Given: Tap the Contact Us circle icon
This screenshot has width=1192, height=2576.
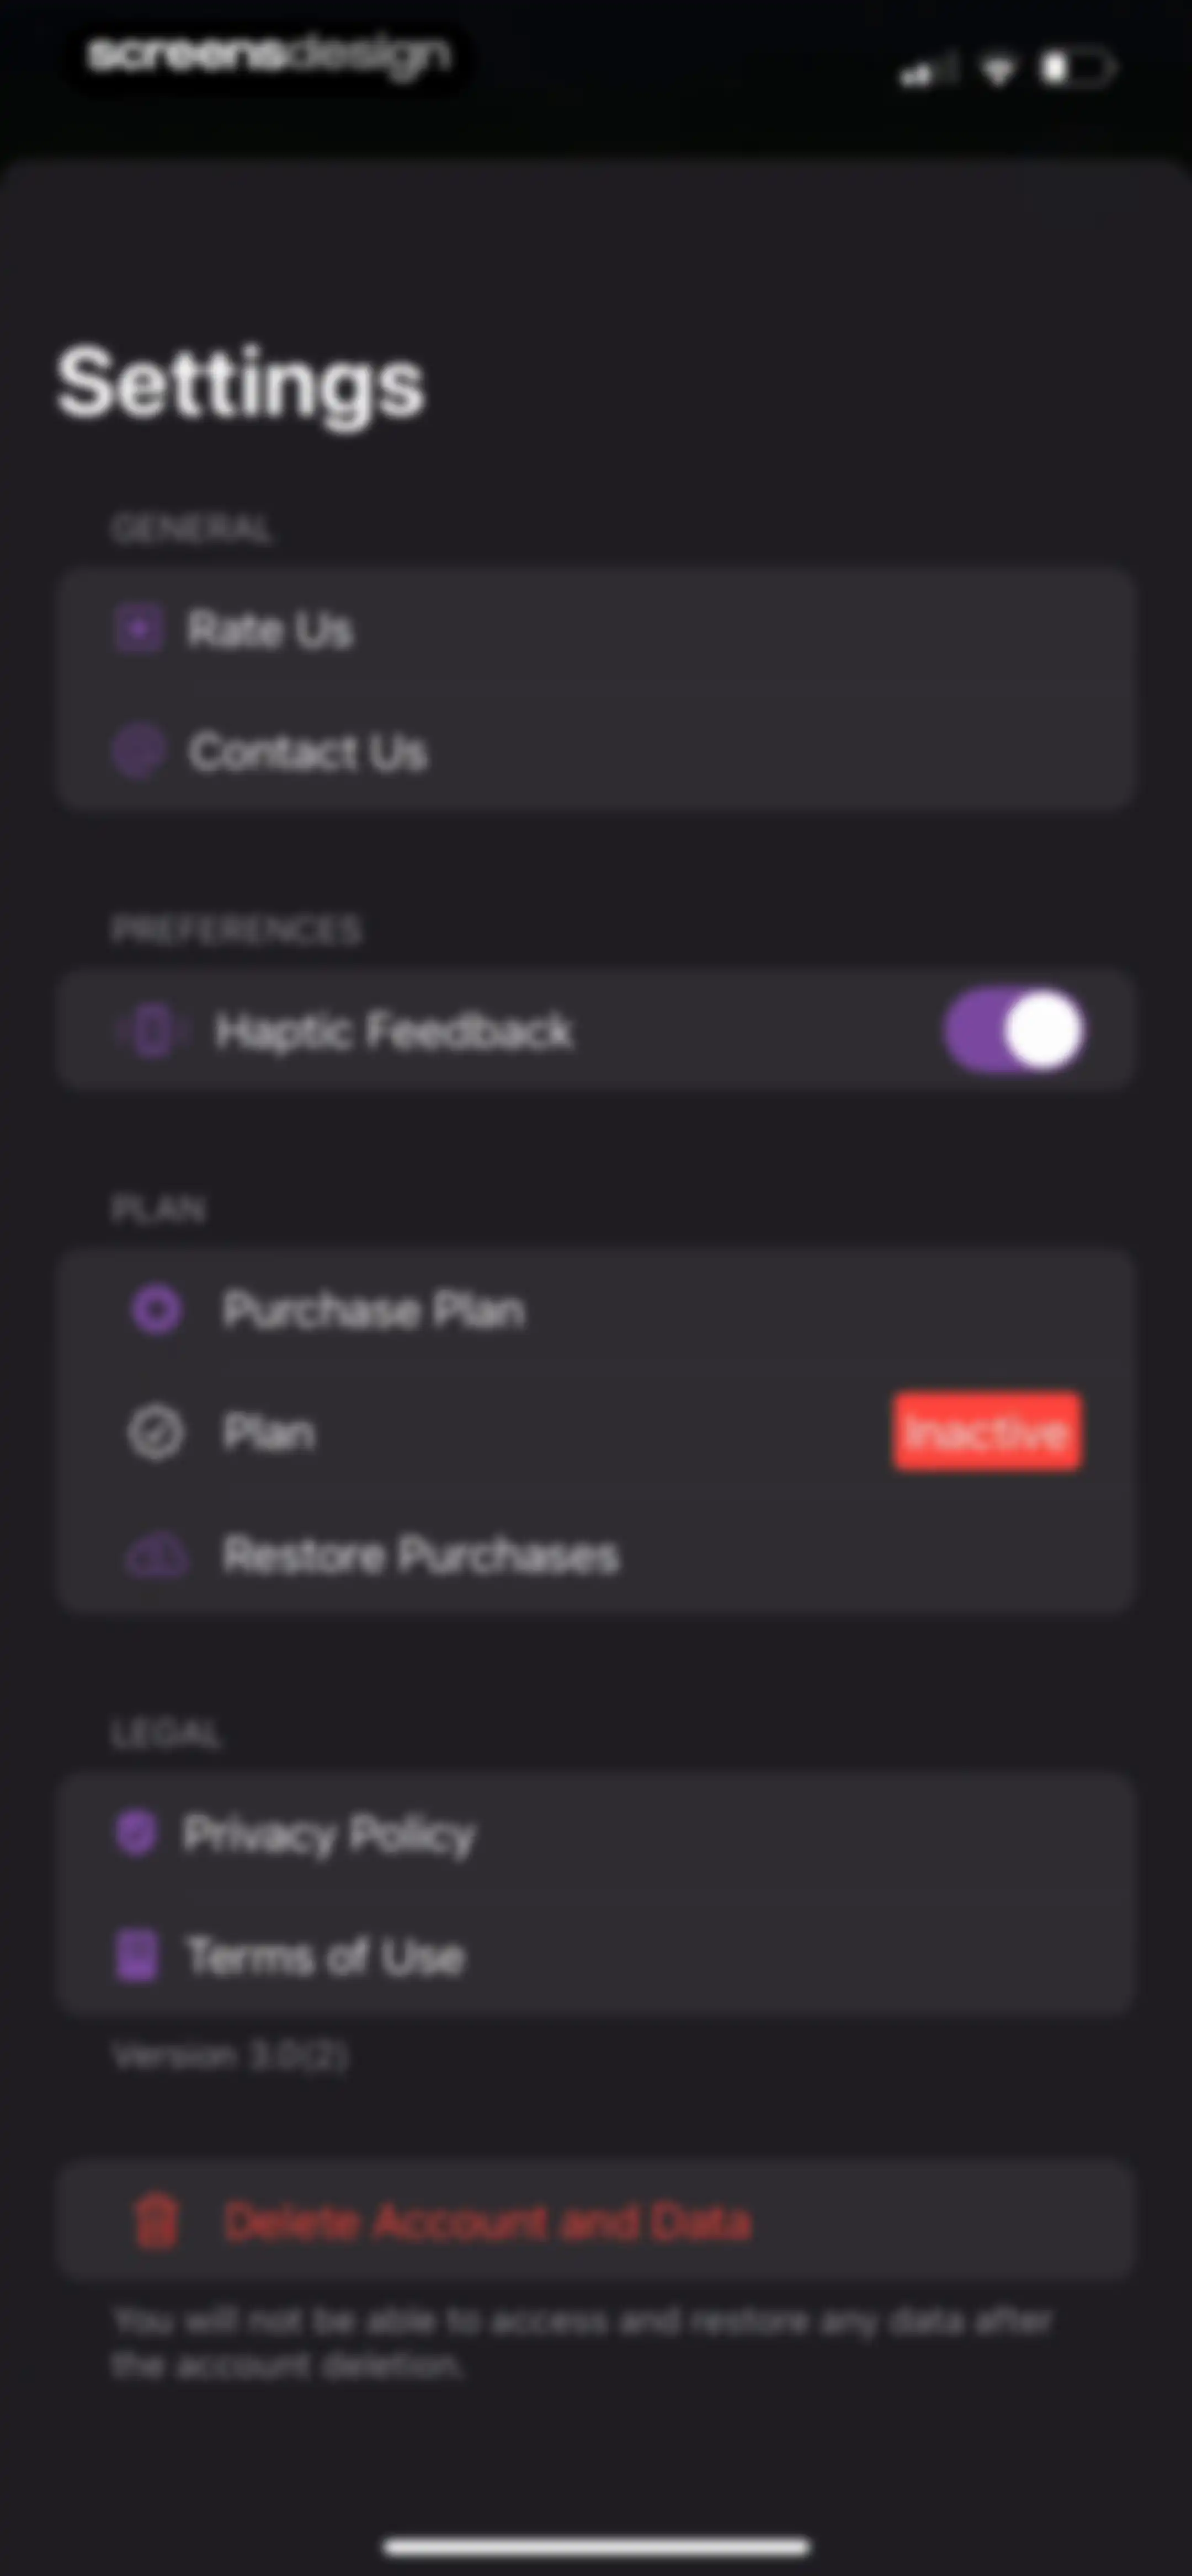Looking at the screenshot, I should point(138,751).
